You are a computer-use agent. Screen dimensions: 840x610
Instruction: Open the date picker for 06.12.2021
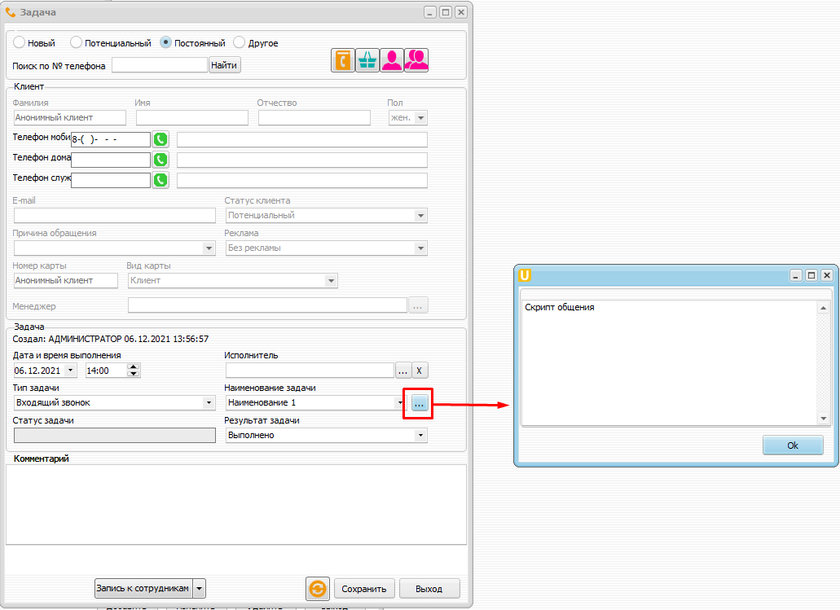click(x=70, y=371)
